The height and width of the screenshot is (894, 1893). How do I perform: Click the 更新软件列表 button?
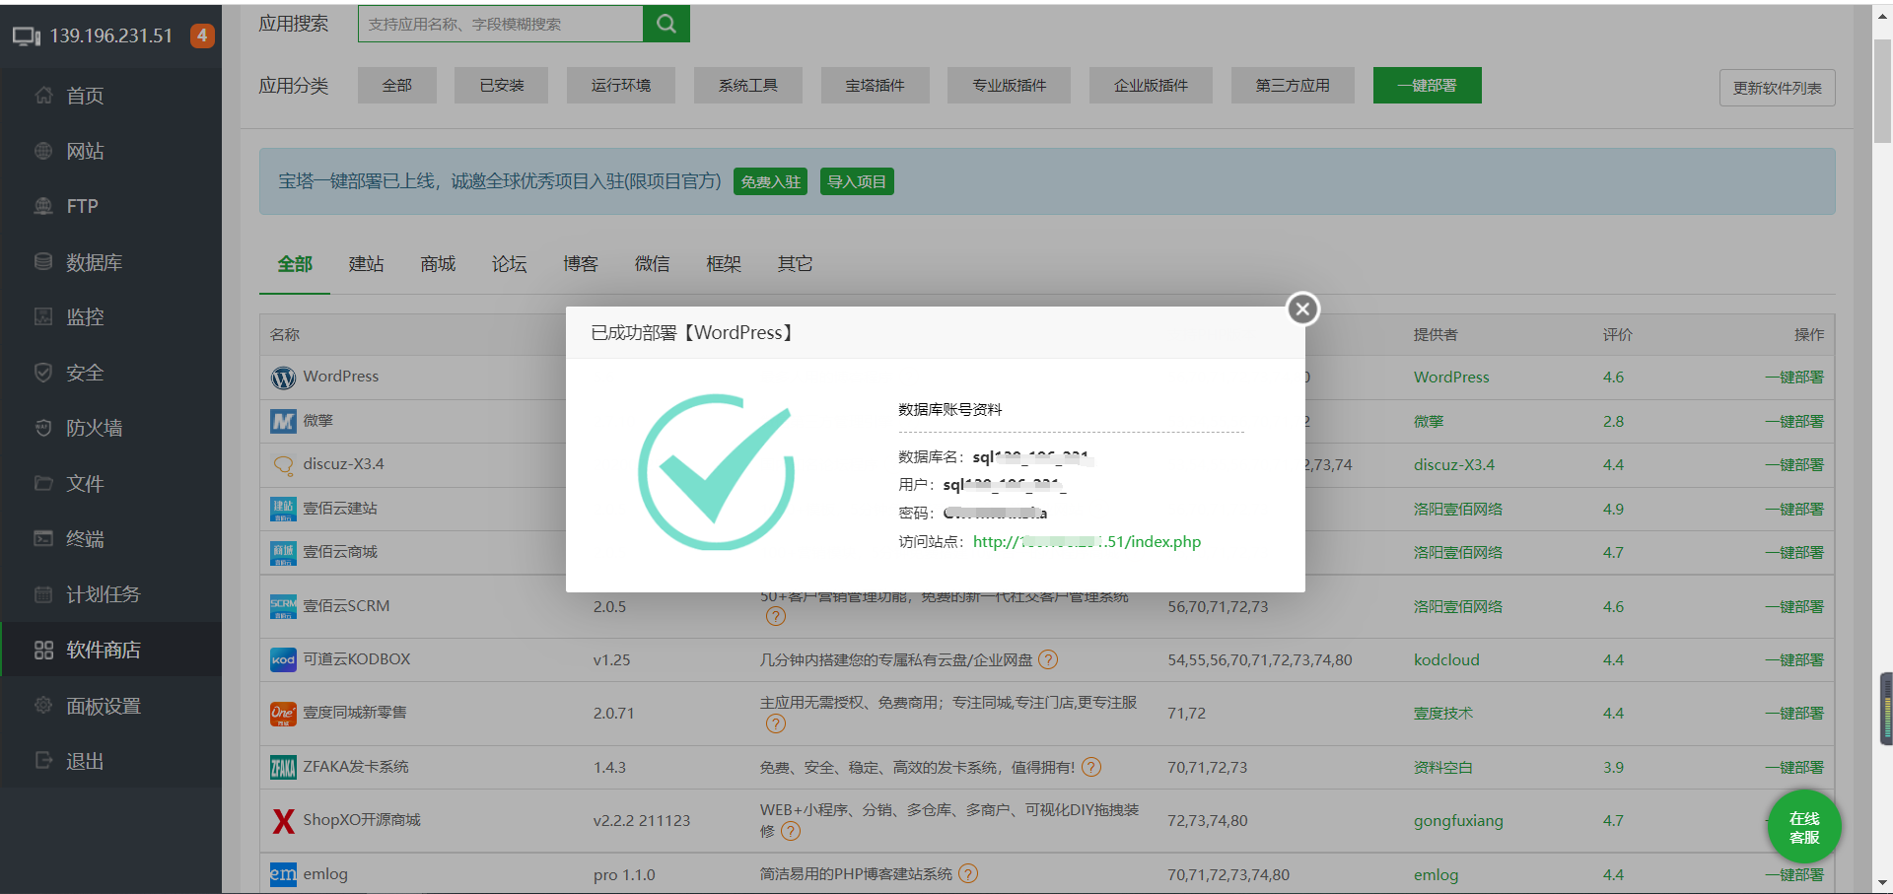point(1777,88)
